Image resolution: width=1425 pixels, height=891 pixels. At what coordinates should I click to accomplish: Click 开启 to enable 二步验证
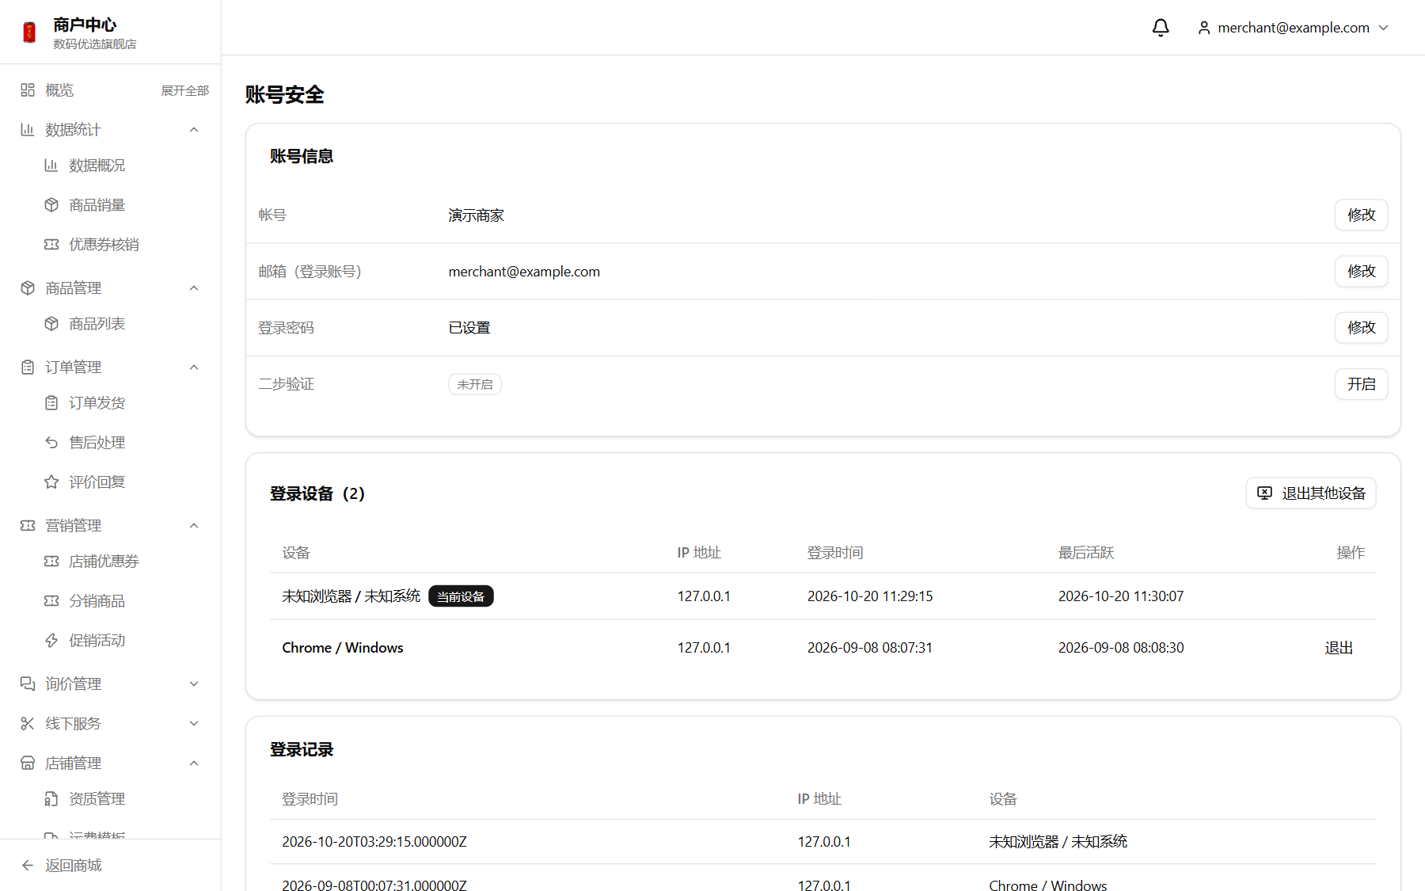[x=1362, y=384]
